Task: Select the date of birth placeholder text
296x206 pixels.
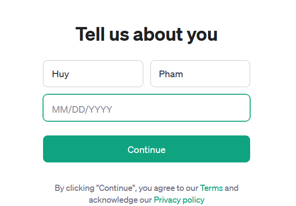Action: 82,110
